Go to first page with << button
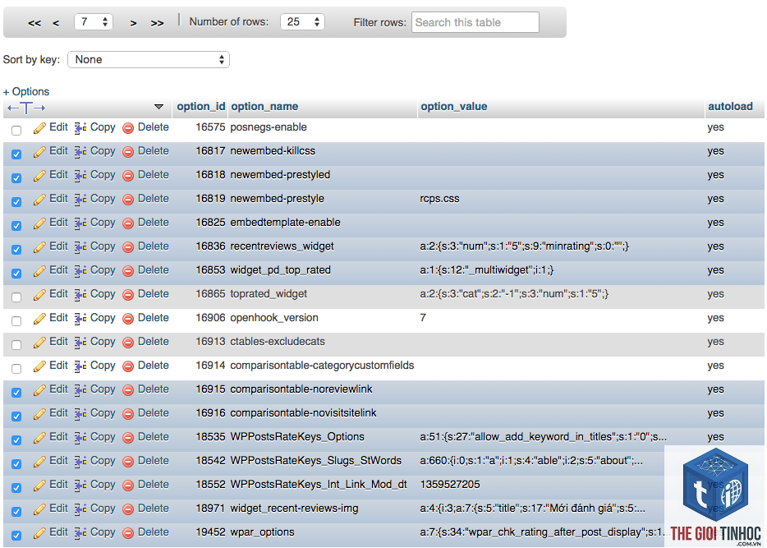The height and width of the screenshot is (548, 767). (x=34, y=23)
